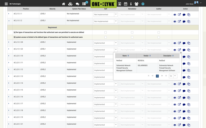The image size is (206, 128).
Task: Check Self box for requirement [a]
Action: point(105,32)
